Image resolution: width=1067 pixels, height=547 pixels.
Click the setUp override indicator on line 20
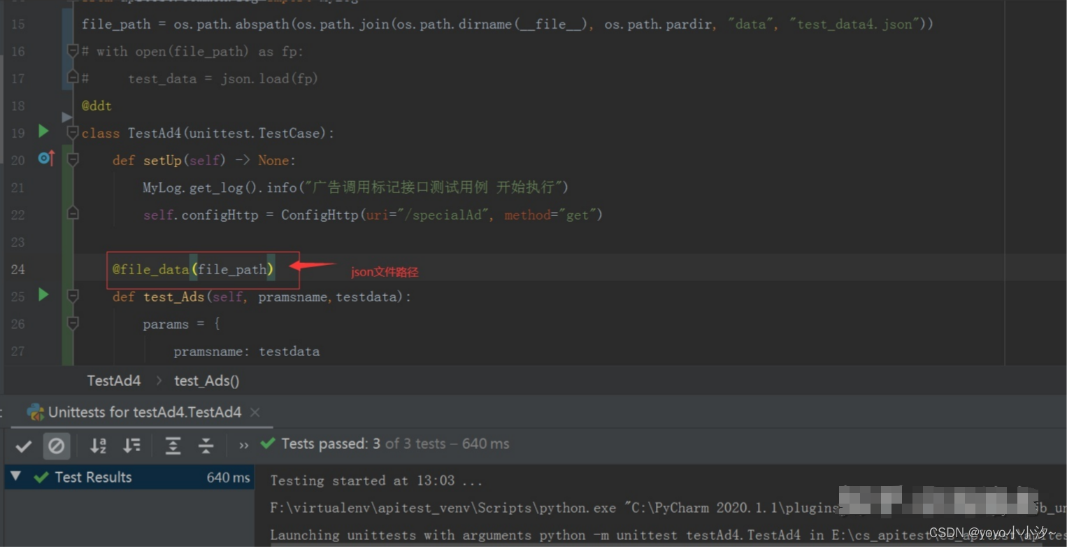[45, 159]
